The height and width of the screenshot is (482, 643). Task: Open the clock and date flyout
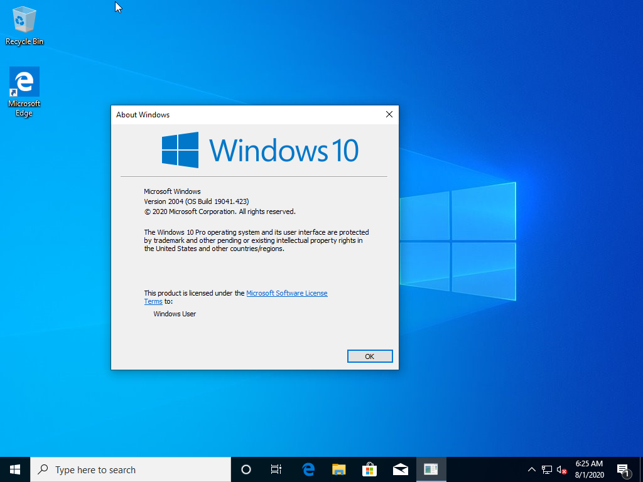click(x=589, y=469)
